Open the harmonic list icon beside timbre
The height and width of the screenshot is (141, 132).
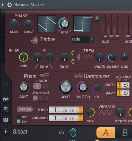point(97,18)
